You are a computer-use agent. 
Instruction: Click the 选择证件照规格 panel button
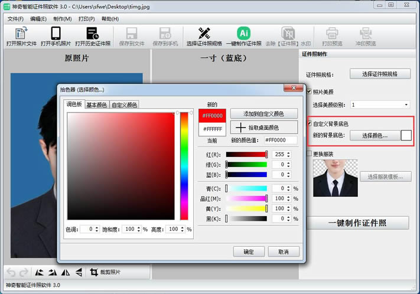pyautogui.click(x=380, y=74)
